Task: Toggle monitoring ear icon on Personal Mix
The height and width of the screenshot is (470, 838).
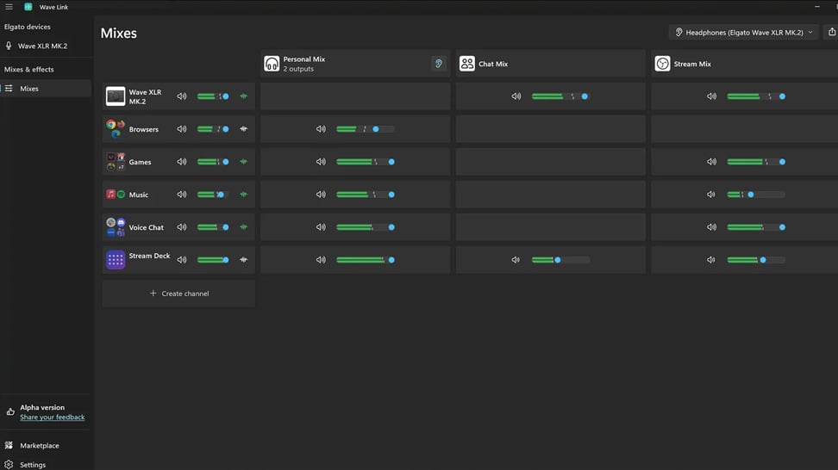Action: click(x=439, y=64)
